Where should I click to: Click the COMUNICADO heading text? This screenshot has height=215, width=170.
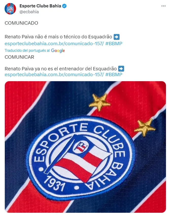[21, 23]
